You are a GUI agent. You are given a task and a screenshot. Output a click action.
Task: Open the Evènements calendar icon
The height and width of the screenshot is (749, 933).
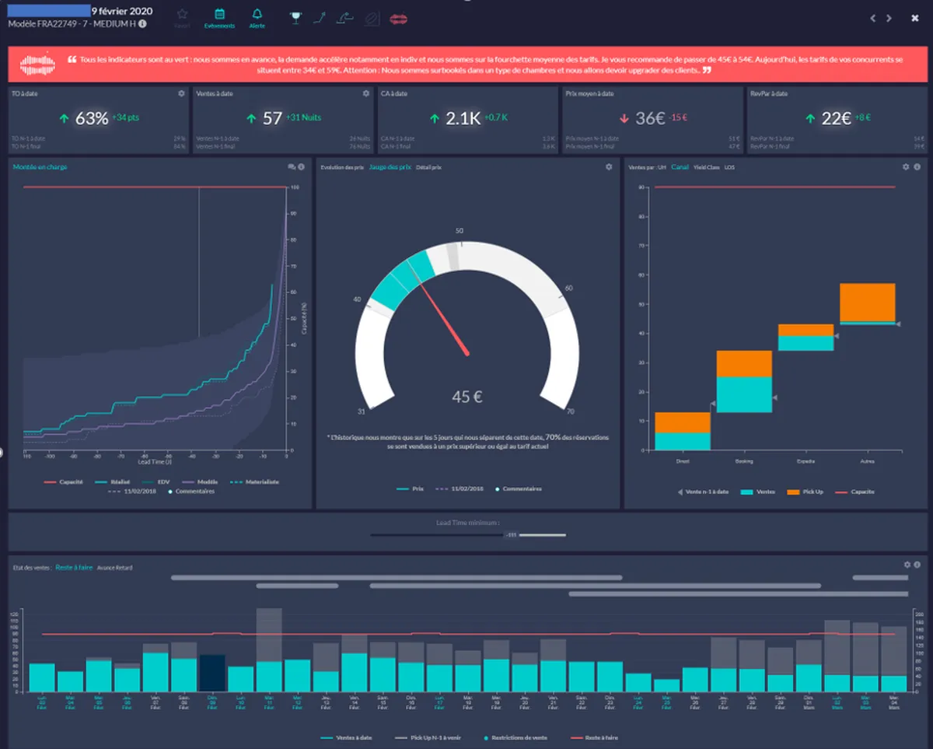point(219,15)
